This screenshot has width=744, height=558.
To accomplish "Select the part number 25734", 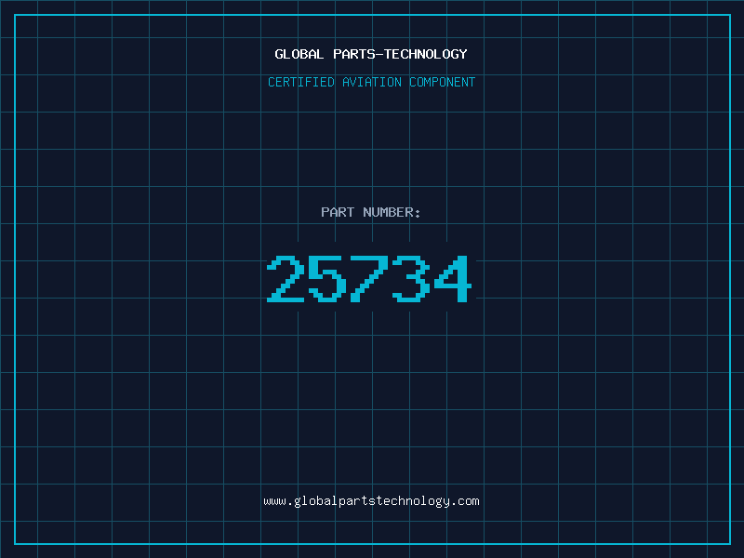I will (x=369, y=278).
